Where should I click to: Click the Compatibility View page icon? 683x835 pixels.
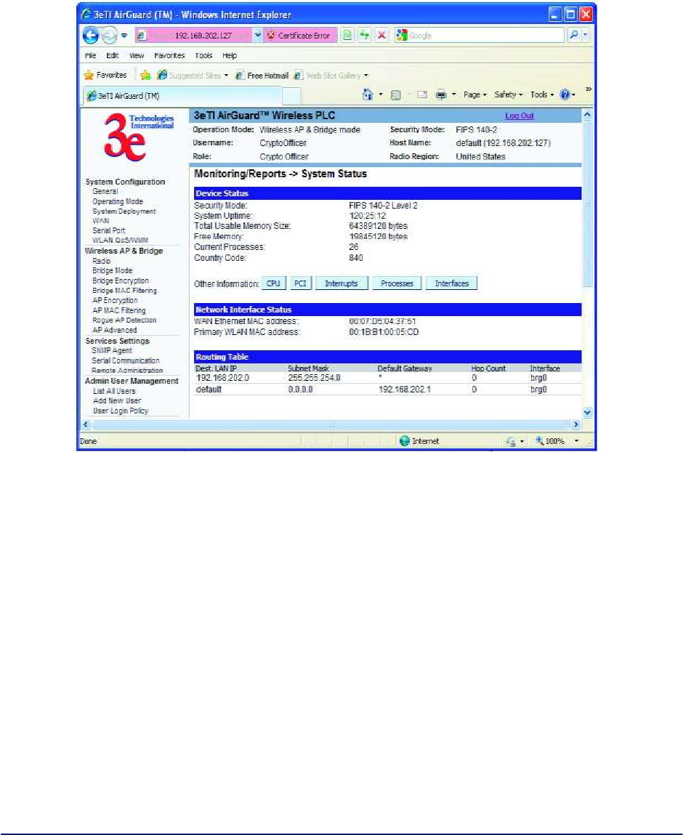pyautogui.click(x=347, y=36)
